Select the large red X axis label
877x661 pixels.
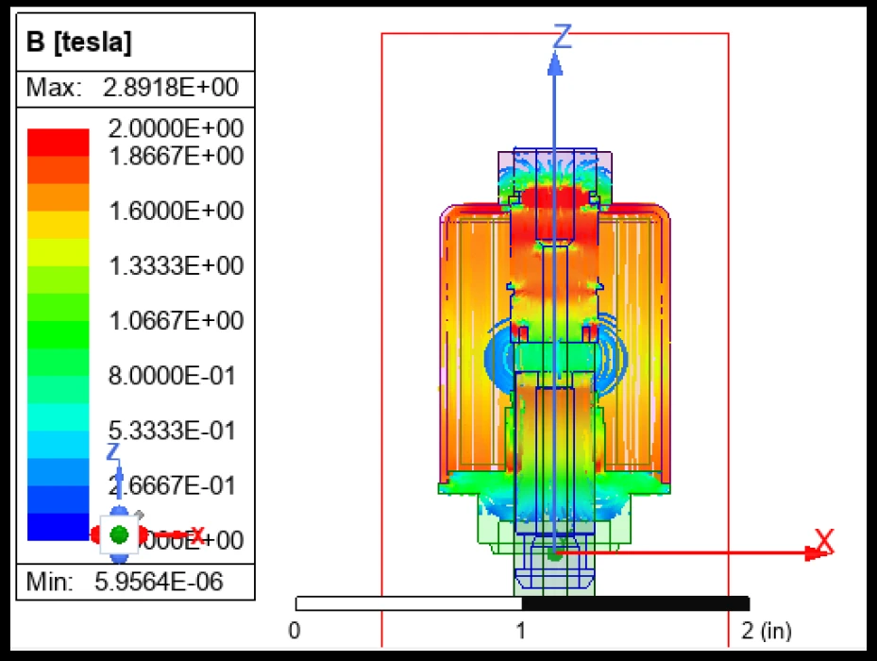pyautogui.click(x=825, y=541)
